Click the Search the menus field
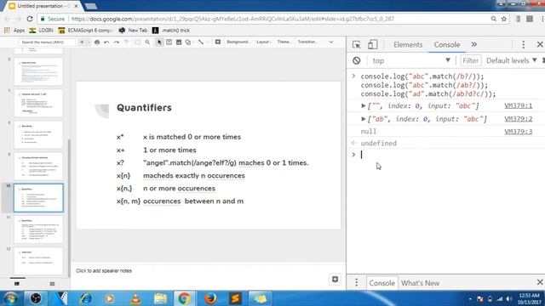The height and width of the screenshot is (306, 545). [x=46, y=42]
